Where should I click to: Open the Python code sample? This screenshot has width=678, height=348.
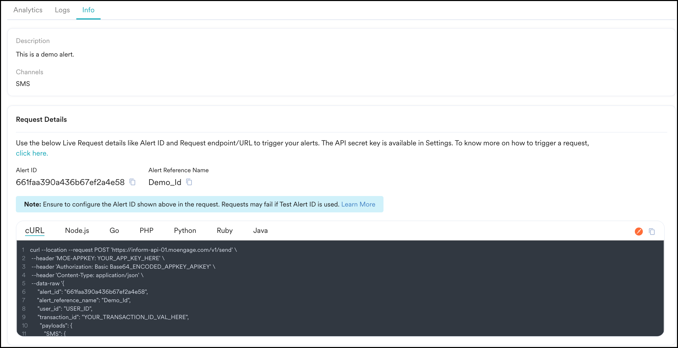pyautogui.click(x=185, y=231)
